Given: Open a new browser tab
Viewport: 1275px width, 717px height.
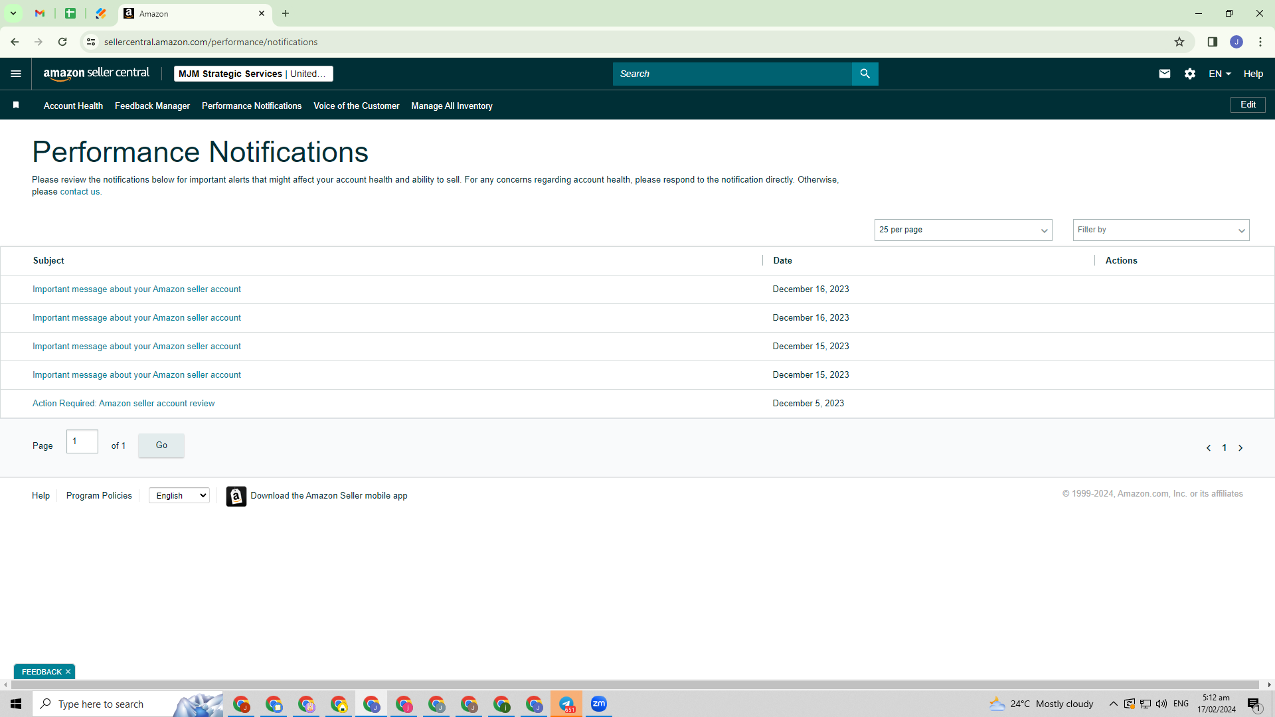Looking at the screenshot, I should (286, 13).
